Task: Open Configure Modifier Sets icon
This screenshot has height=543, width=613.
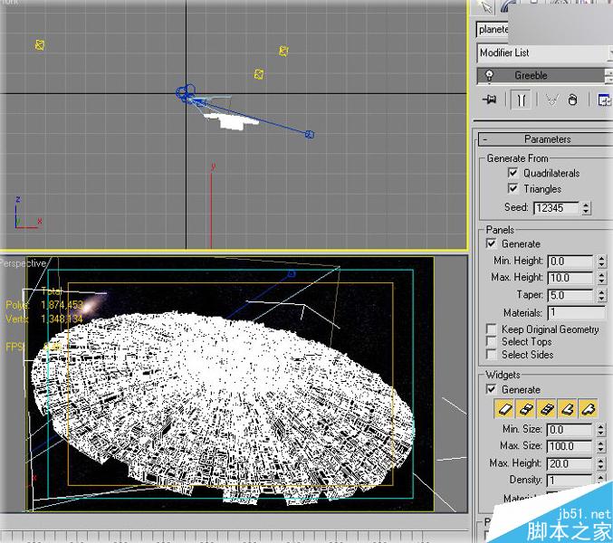Action: click(604, 100)
